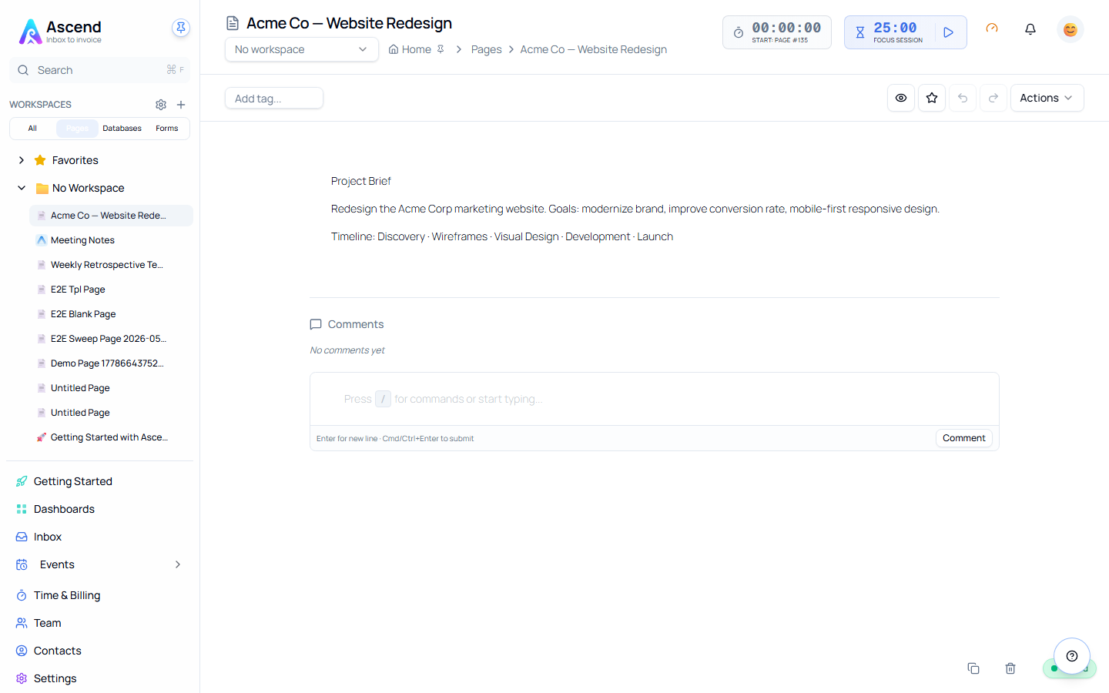Click the Ascend logo icon
Screen dimensions: 1109x693
(30, 32)
